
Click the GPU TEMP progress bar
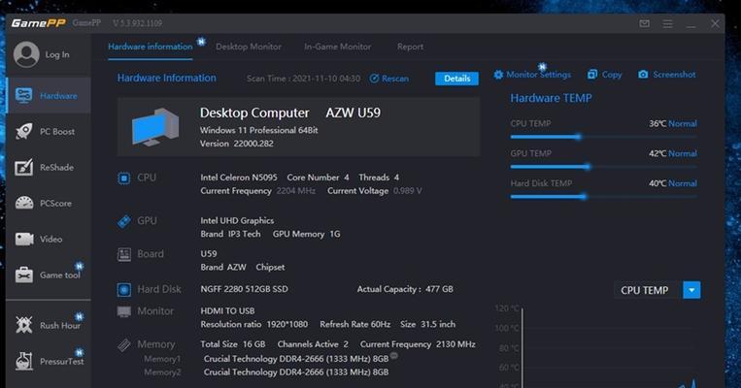pyautogui.click(x=603, y=167)
